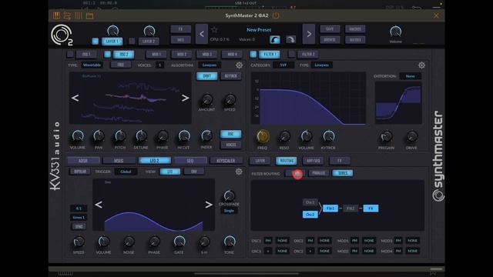This screenshot has width=493, height=277.
Task: Open the oscillator panel gear settings
Action: pyautogui.click(x=239, y=65)
